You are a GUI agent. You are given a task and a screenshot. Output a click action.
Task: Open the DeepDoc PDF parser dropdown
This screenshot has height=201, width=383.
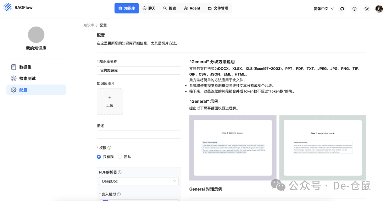pyautogui.click(x=139, y=181)
